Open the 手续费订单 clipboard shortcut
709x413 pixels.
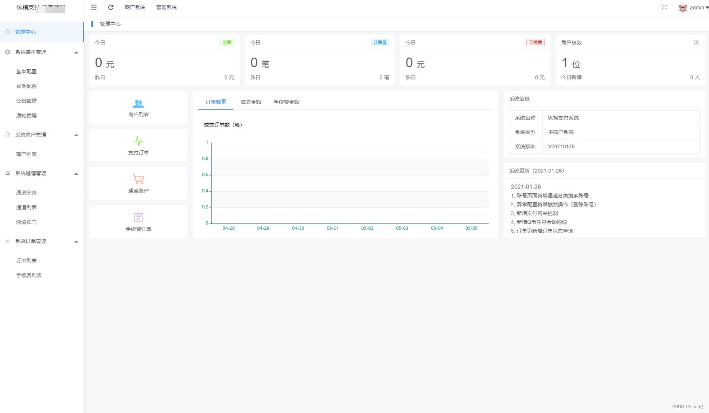click(x=138, y=217)
